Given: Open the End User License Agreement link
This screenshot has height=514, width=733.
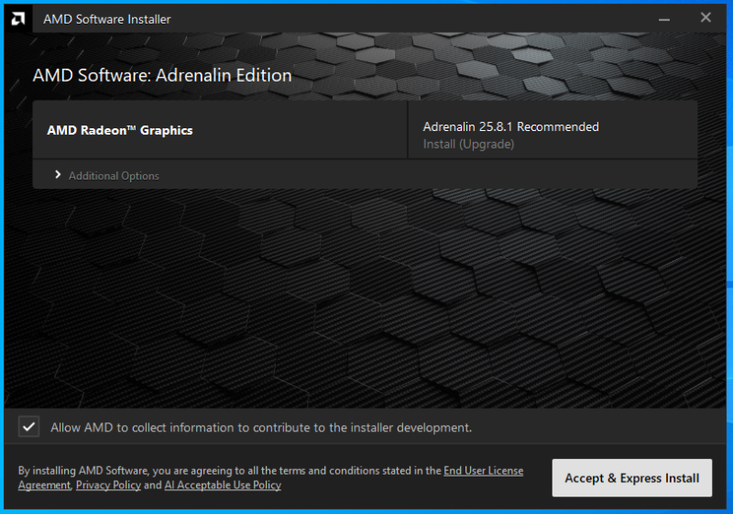Looking at the screenshot, I should [x=484, y=471].
